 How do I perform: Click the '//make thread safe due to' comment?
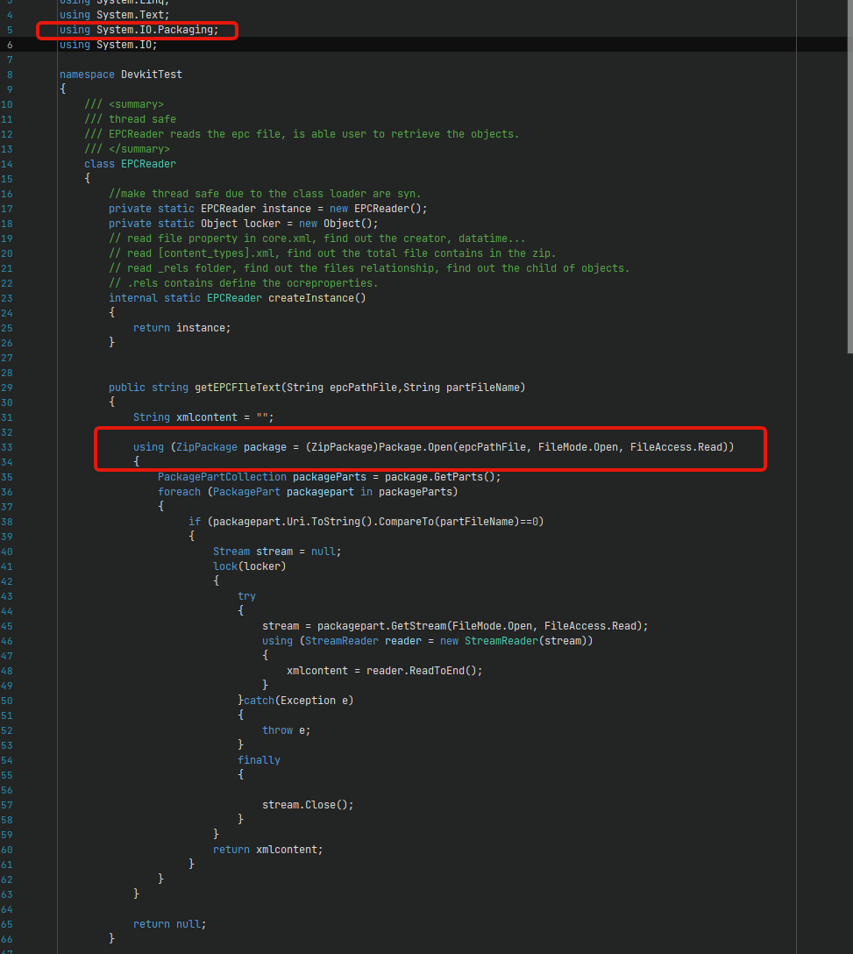pos(265,194)
